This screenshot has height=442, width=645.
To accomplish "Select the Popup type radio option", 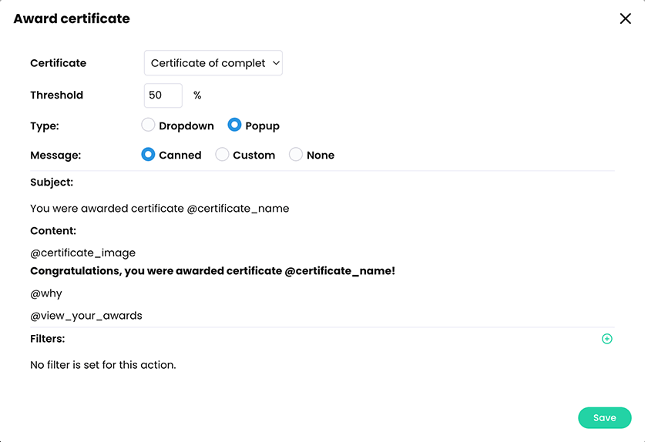I will (x=234, y=125).
